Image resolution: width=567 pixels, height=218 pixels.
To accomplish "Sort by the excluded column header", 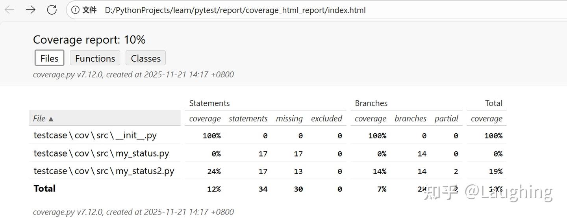I will click(x=326, y=119).
